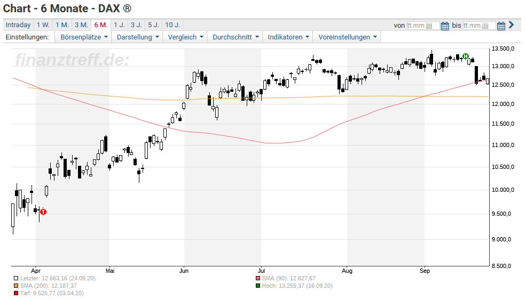Select the 3 J. timeframe tab
Screen dimensions: 526x300
[136, 25]
